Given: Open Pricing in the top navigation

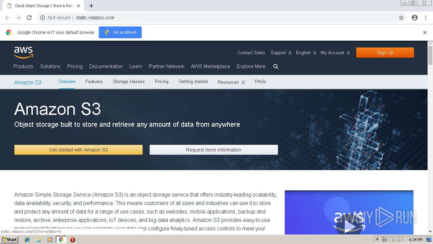Looking at the screenshot, I should (75, 66).
